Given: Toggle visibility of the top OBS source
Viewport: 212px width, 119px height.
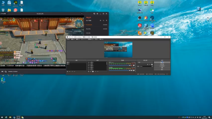Looking at the screenshot, I should coord(89,62).
